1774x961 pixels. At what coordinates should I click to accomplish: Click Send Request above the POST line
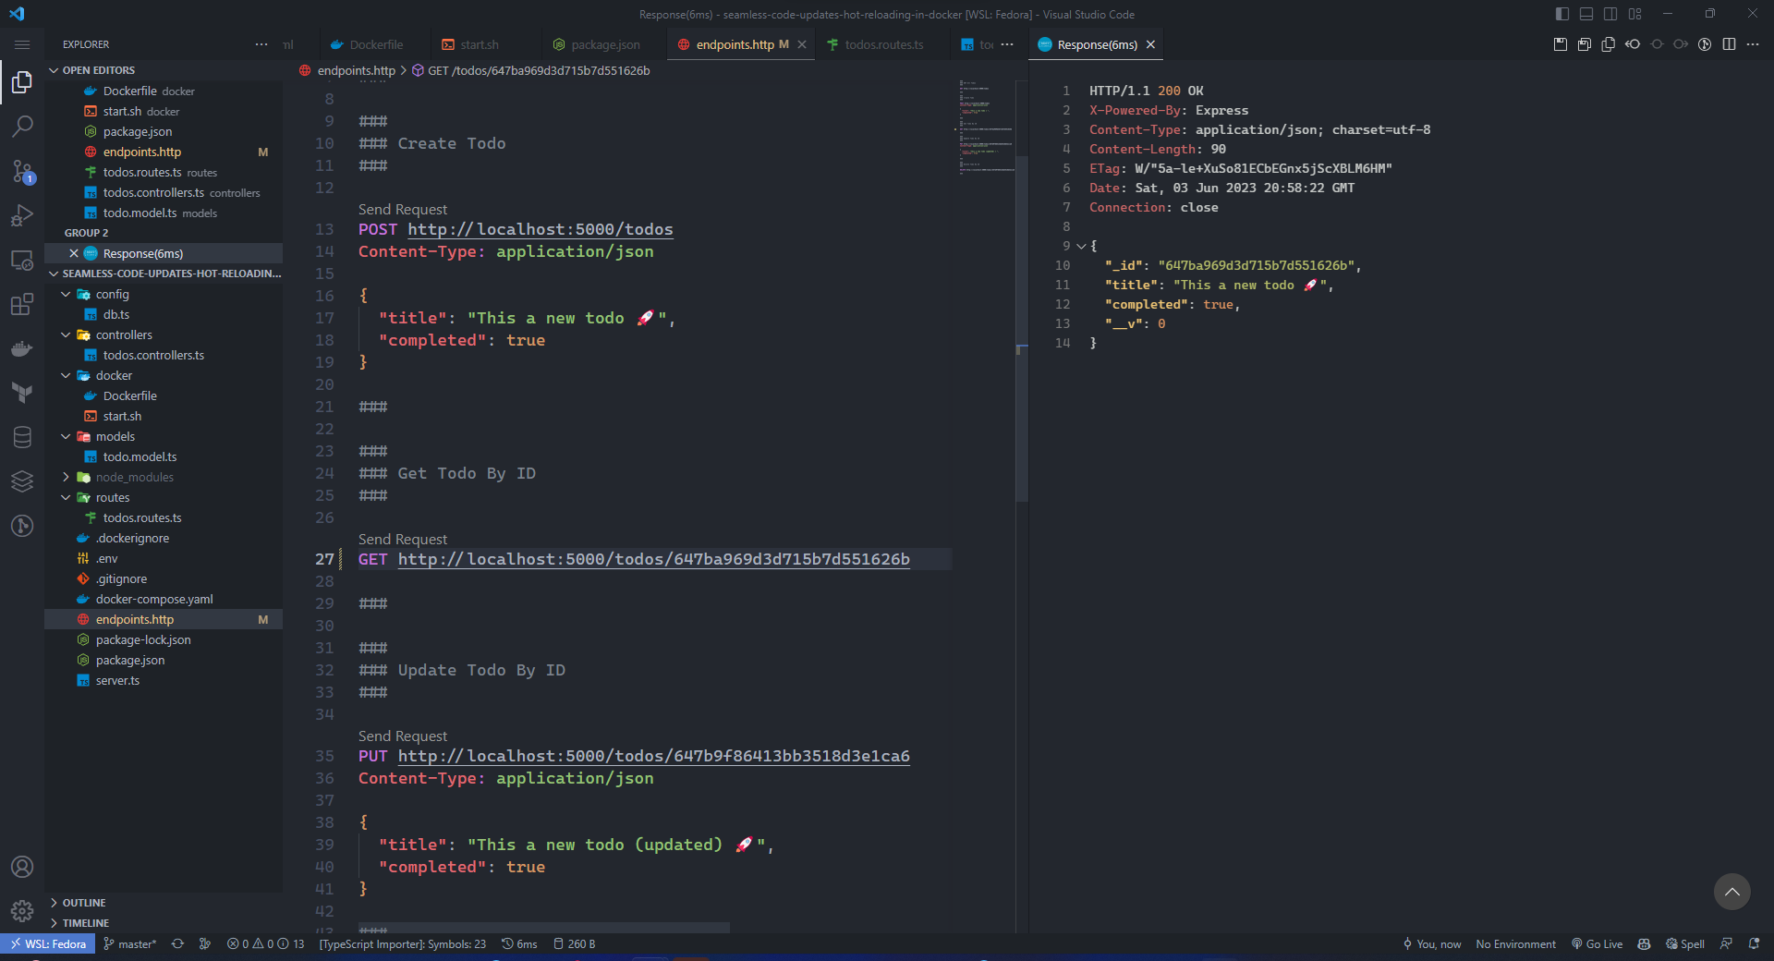(402, 210)
